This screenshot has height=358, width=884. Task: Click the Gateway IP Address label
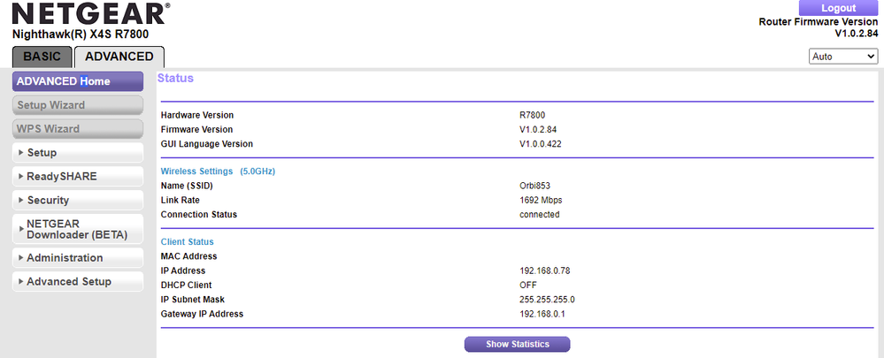pos(202,314)
